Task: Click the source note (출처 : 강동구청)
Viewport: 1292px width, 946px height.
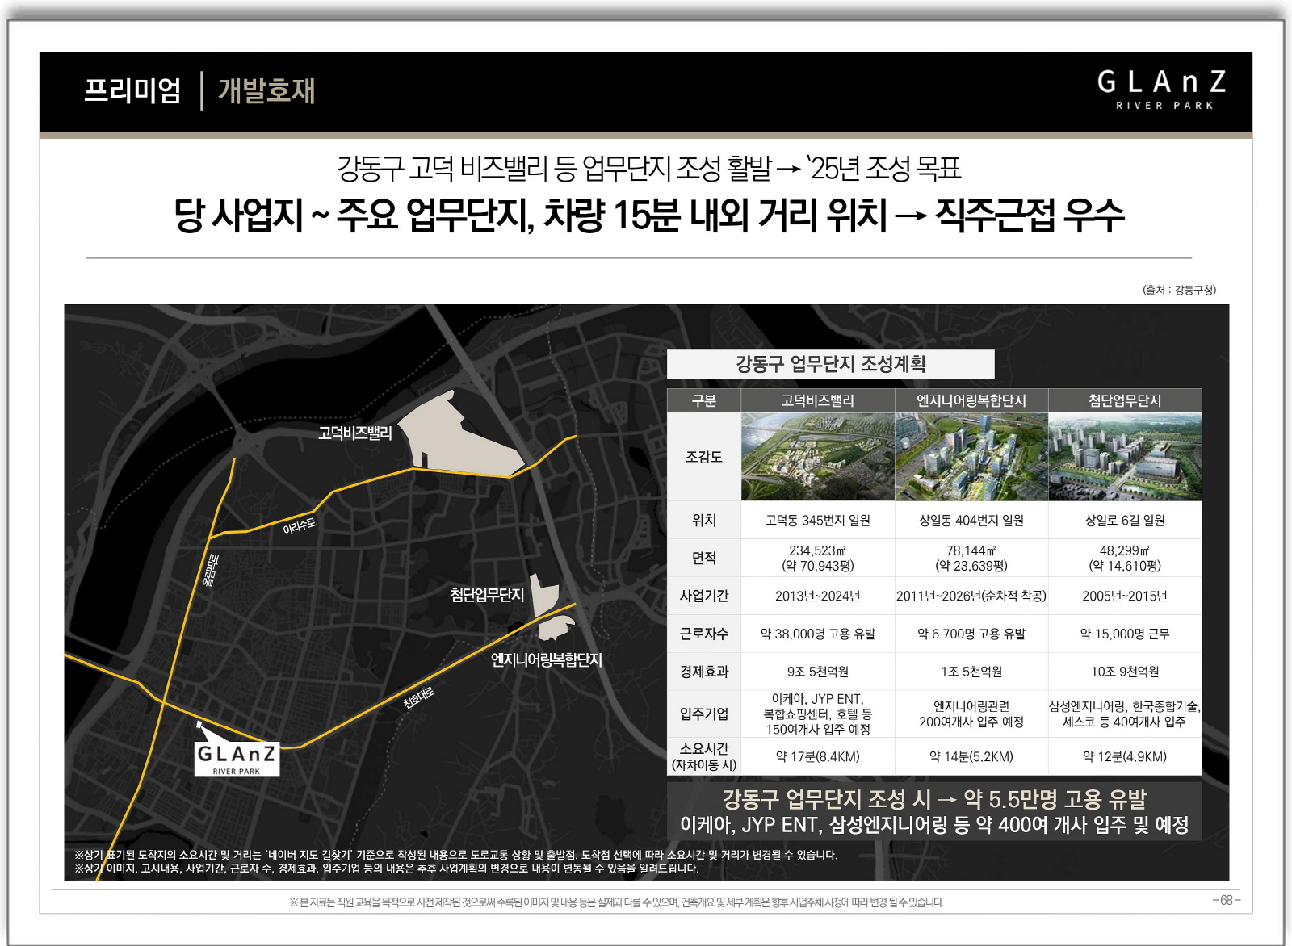Action: pyautogui.click(x=1179, y=290)
